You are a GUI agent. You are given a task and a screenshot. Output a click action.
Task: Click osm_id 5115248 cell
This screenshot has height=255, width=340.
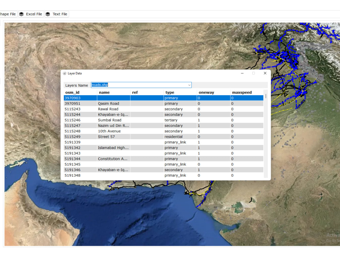coord(80,131)
